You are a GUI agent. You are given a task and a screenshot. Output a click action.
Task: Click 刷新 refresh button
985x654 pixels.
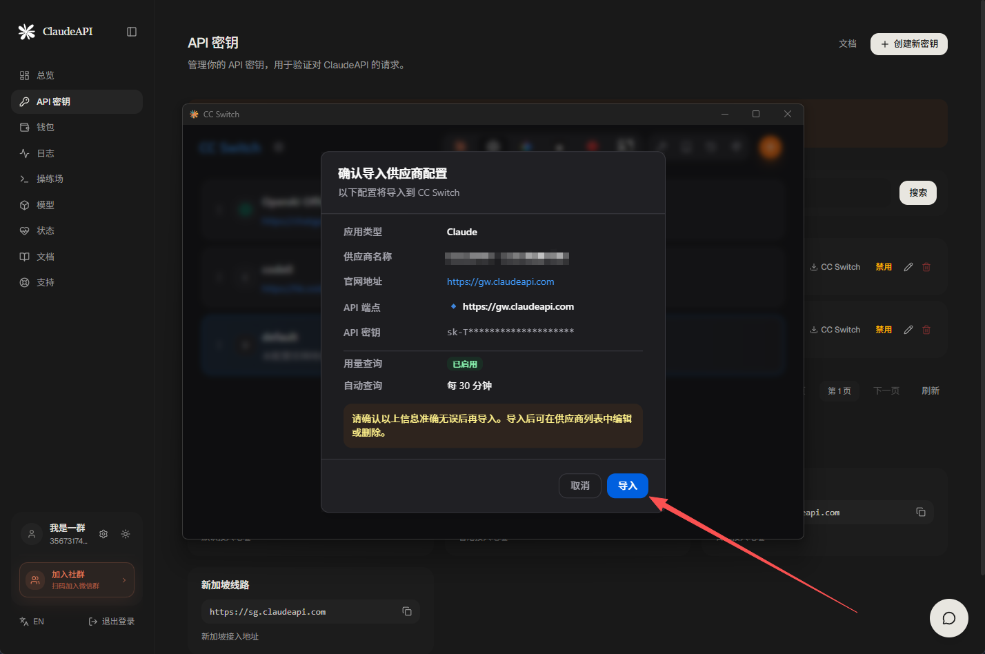pyautogui.click(x=931, y=390)
